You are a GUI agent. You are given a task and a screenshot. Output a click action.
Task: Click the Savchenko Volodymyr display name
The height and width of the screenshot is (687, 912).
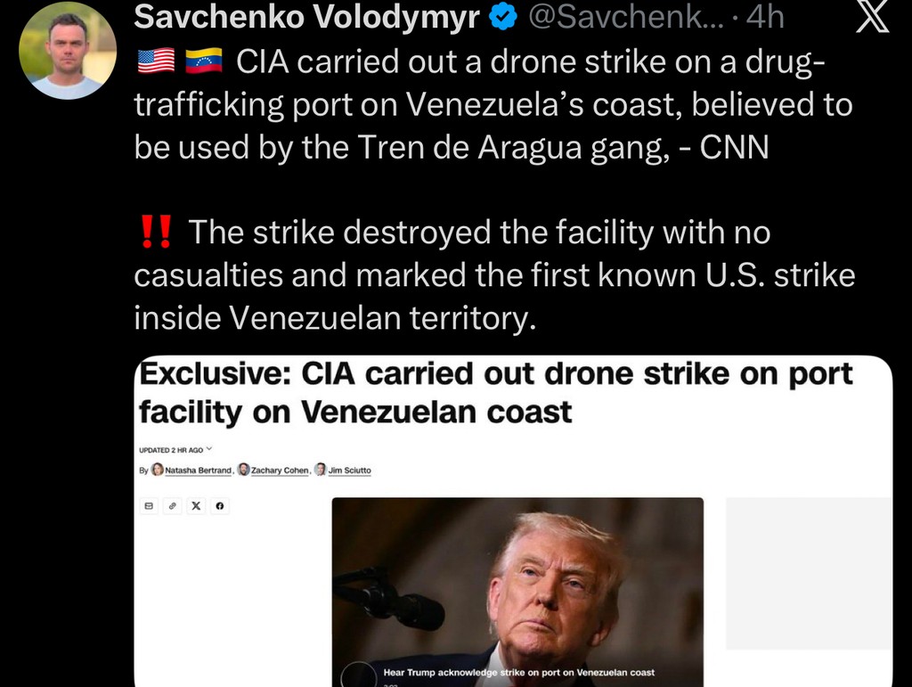(307, 17)
